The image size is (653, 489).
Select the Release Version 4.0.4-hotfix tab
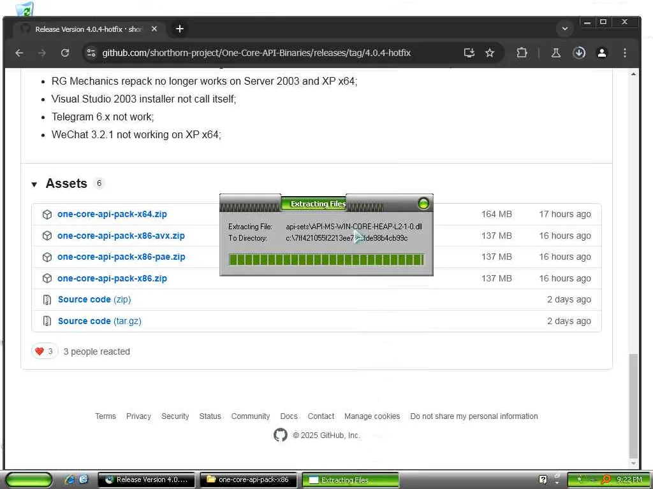pyautogui.click(x=87, y=29)
